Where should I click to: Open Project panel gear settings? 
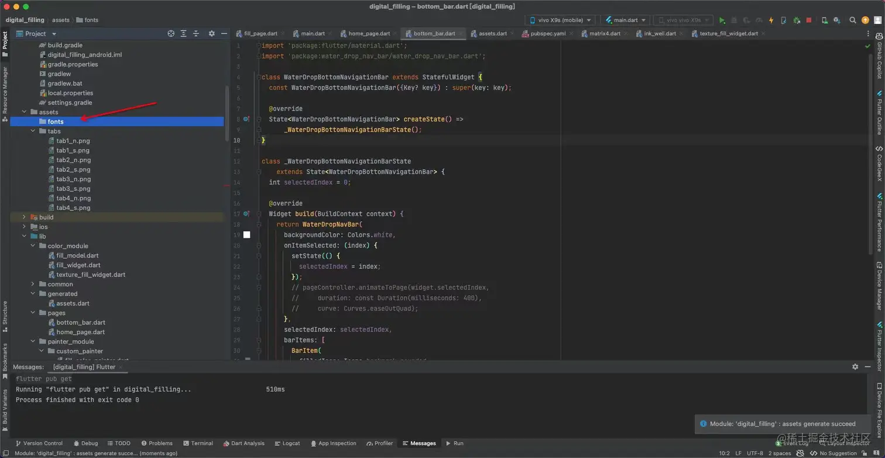(212, 34)
